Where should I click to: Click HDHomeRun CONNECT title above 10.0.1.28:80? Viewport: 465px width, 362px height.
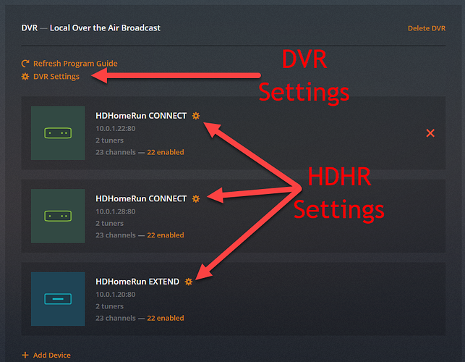pos(141,198)
